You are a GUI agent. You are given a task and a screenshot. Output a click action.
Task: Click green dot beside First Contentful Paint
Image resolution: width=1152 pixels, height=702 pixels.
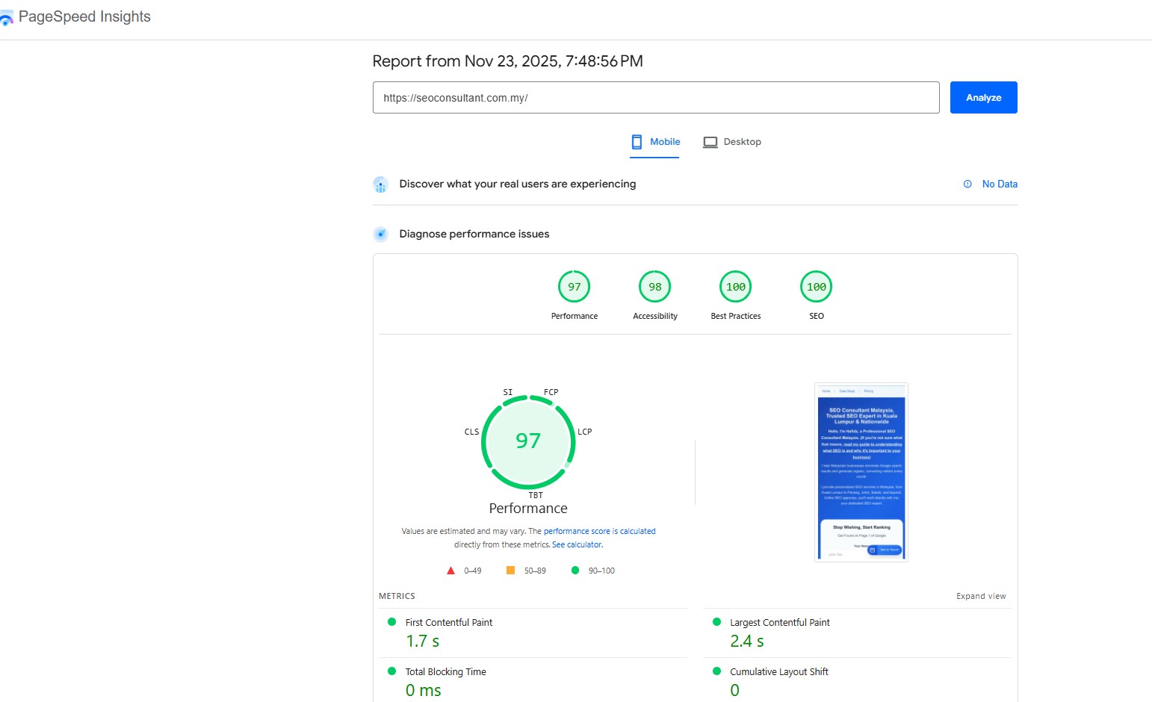[391, 621]
